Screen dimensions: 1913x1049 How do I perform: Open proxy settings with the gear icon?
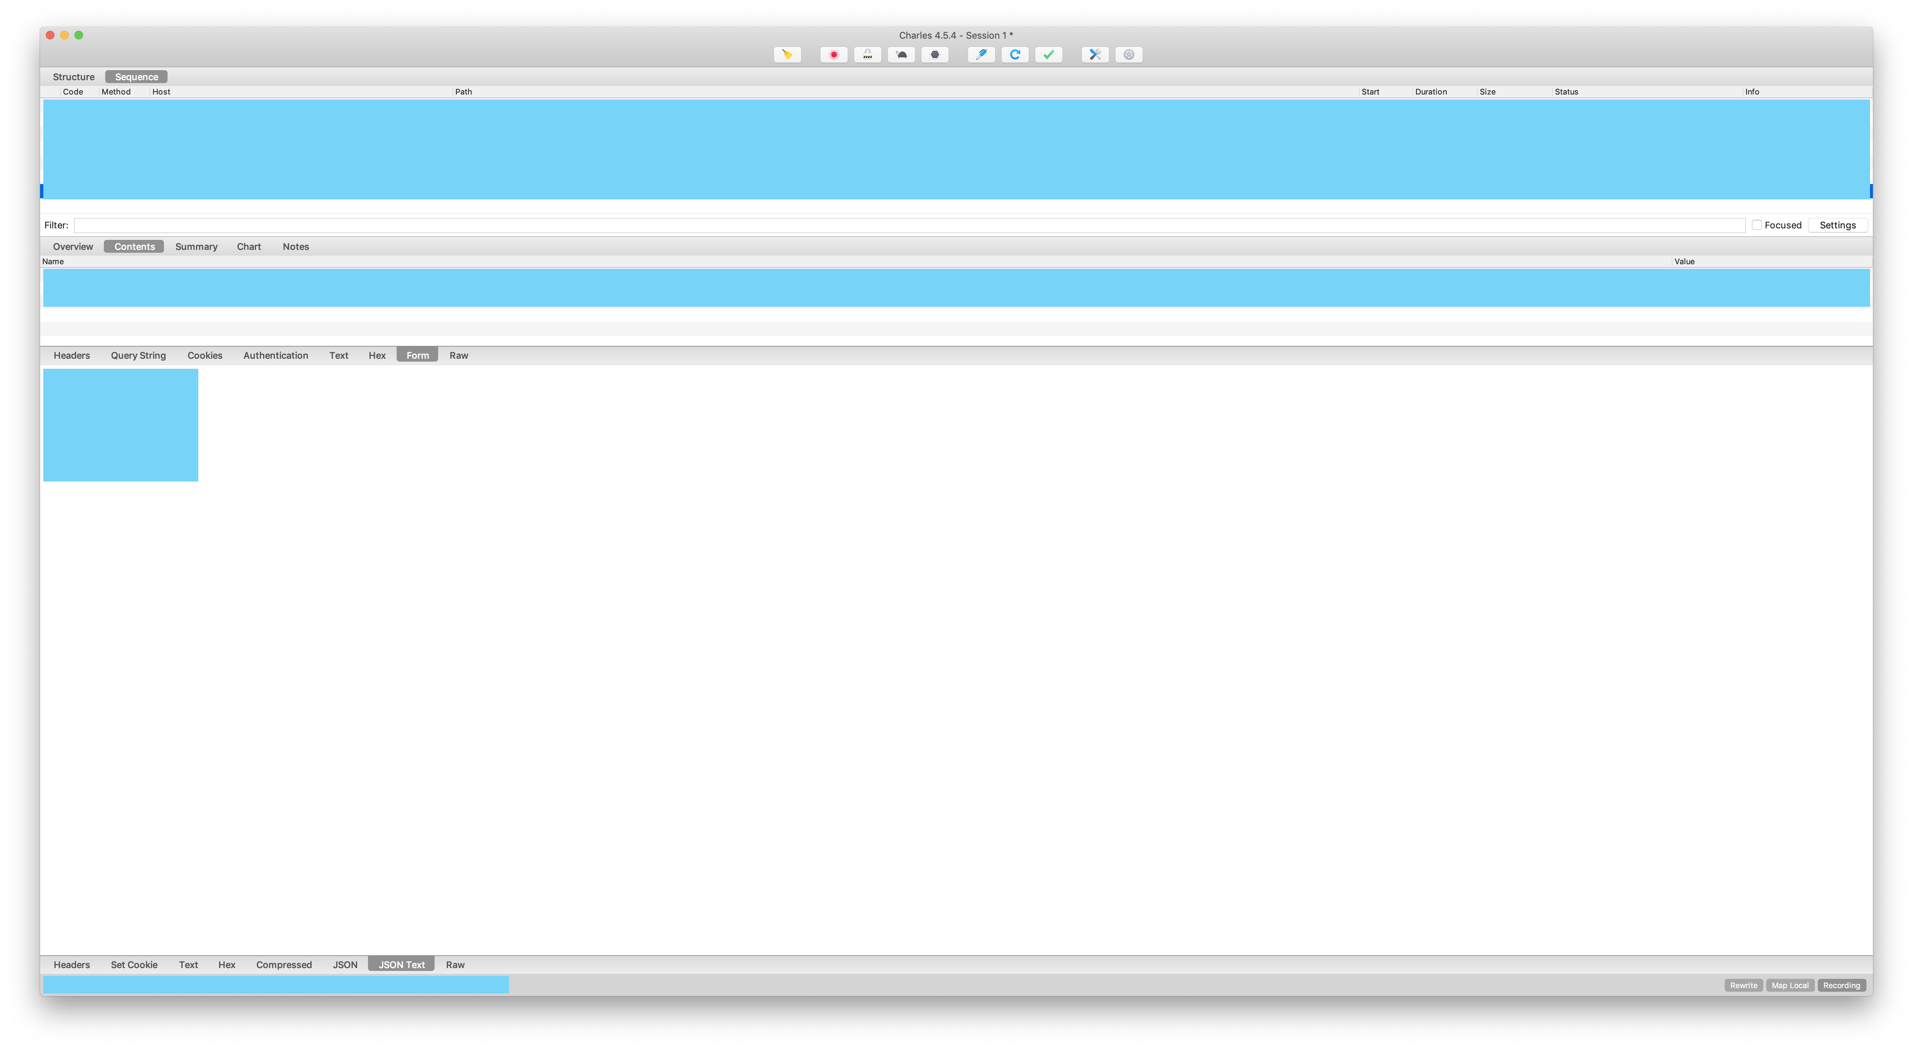1128,54
